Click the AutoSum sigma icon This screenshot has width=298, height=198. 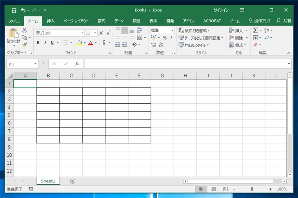tap(255, 30)
